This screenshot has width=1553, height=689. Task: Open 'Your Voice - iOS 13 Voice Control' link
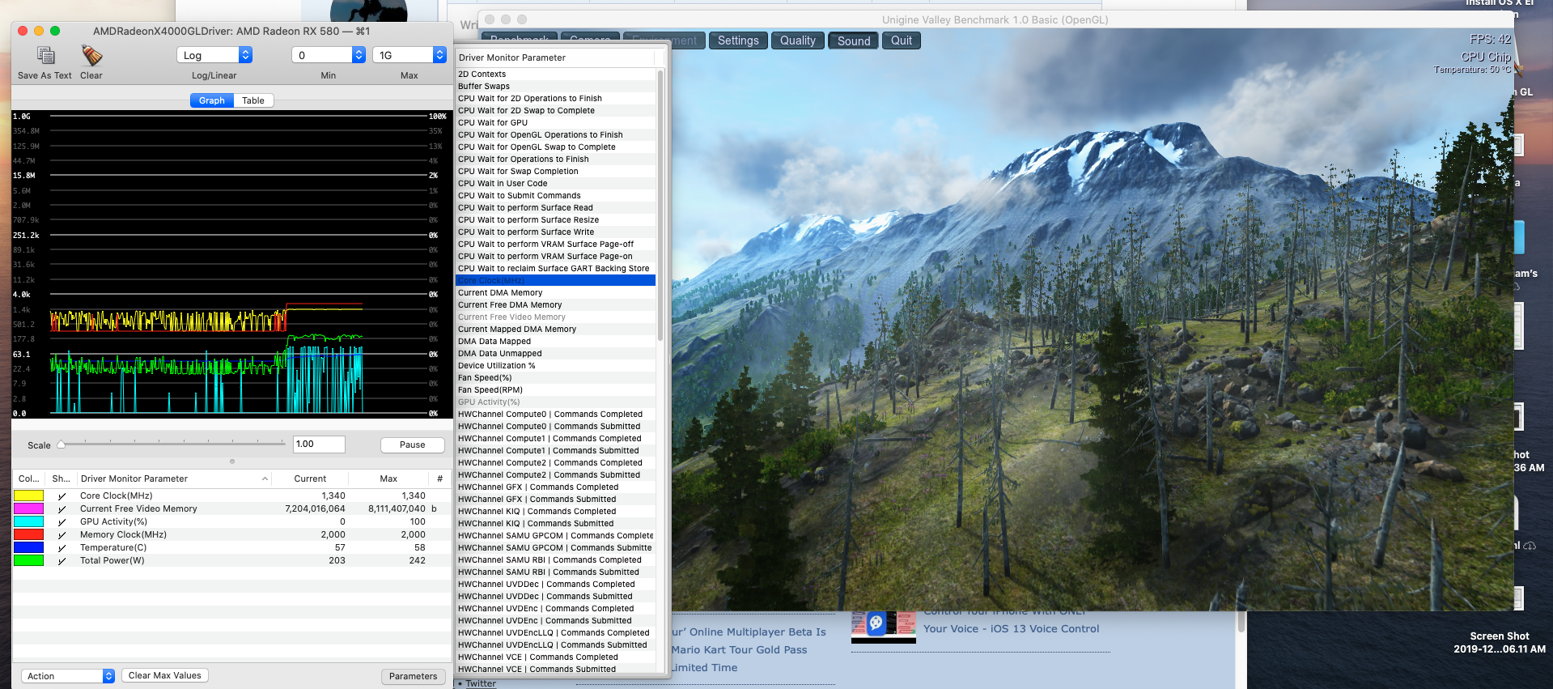click(1012, 628)
